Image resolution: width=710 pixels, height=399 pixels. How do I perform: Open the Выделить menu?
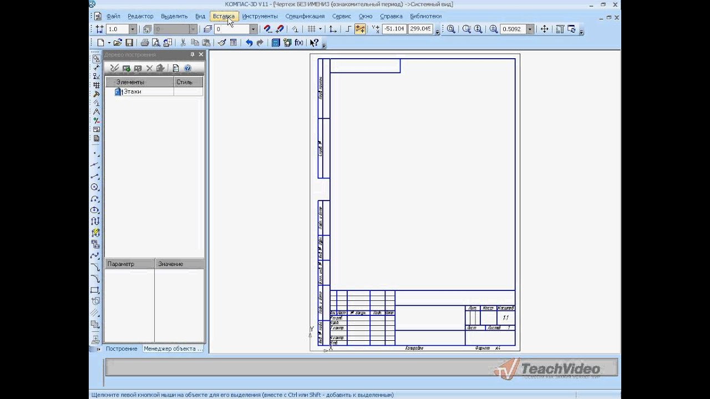click(x=174, y=16)
